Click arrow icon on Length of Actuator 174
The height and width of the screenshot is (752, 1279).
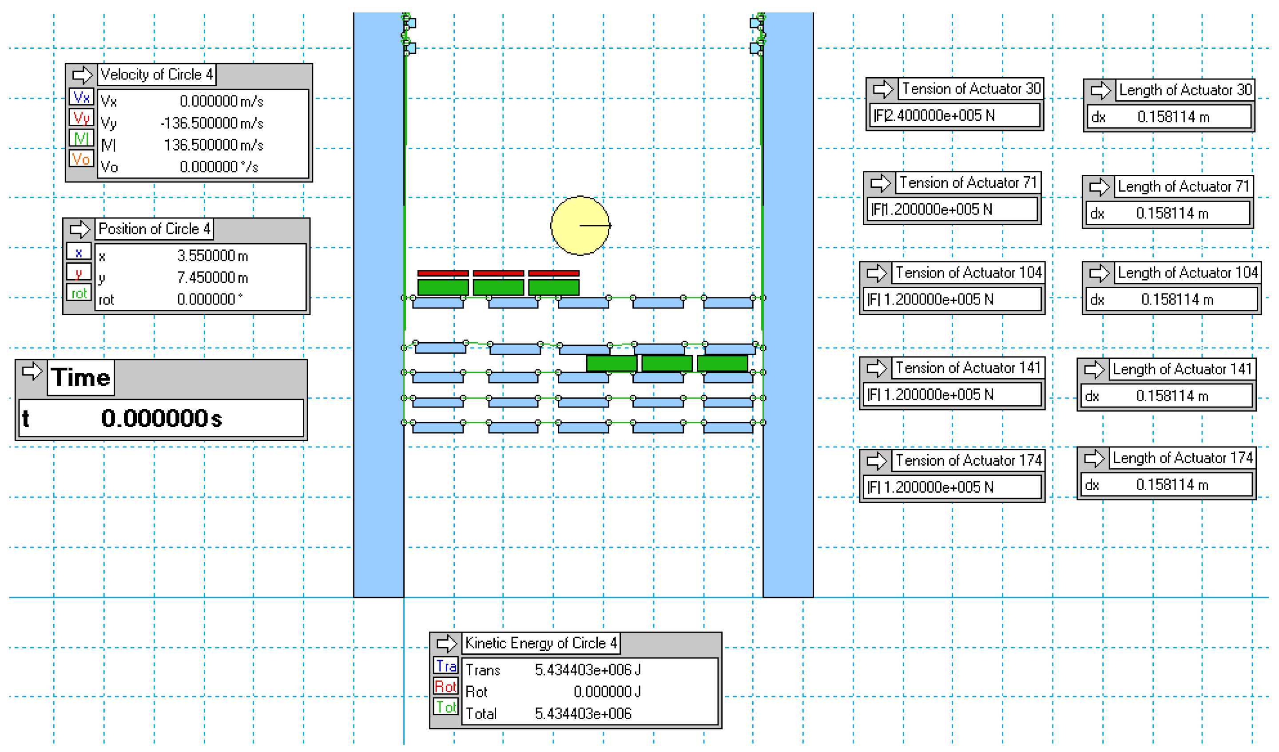point(1094,459)
